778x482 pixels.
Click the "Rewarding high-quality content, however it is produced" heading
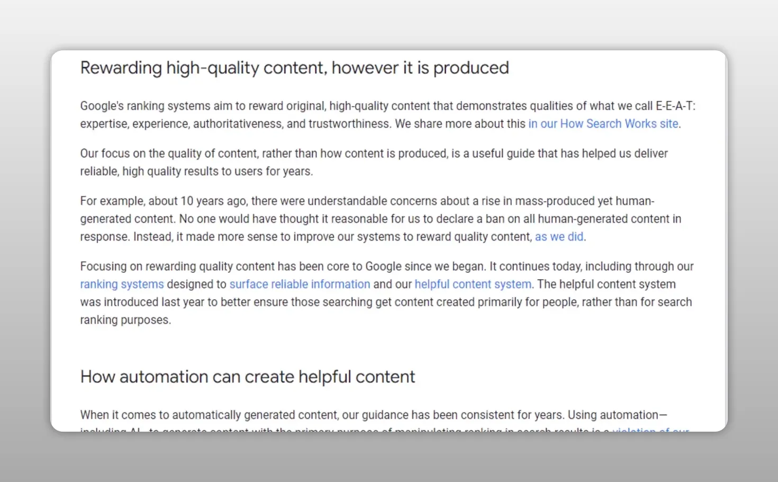tap(295, 68)
